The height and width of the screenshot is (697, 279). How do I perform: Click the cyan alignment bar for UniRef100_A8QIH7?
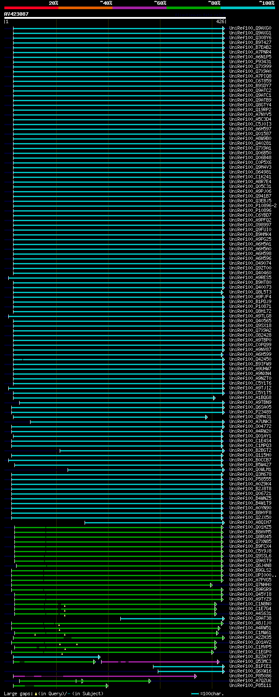(155, 523)
